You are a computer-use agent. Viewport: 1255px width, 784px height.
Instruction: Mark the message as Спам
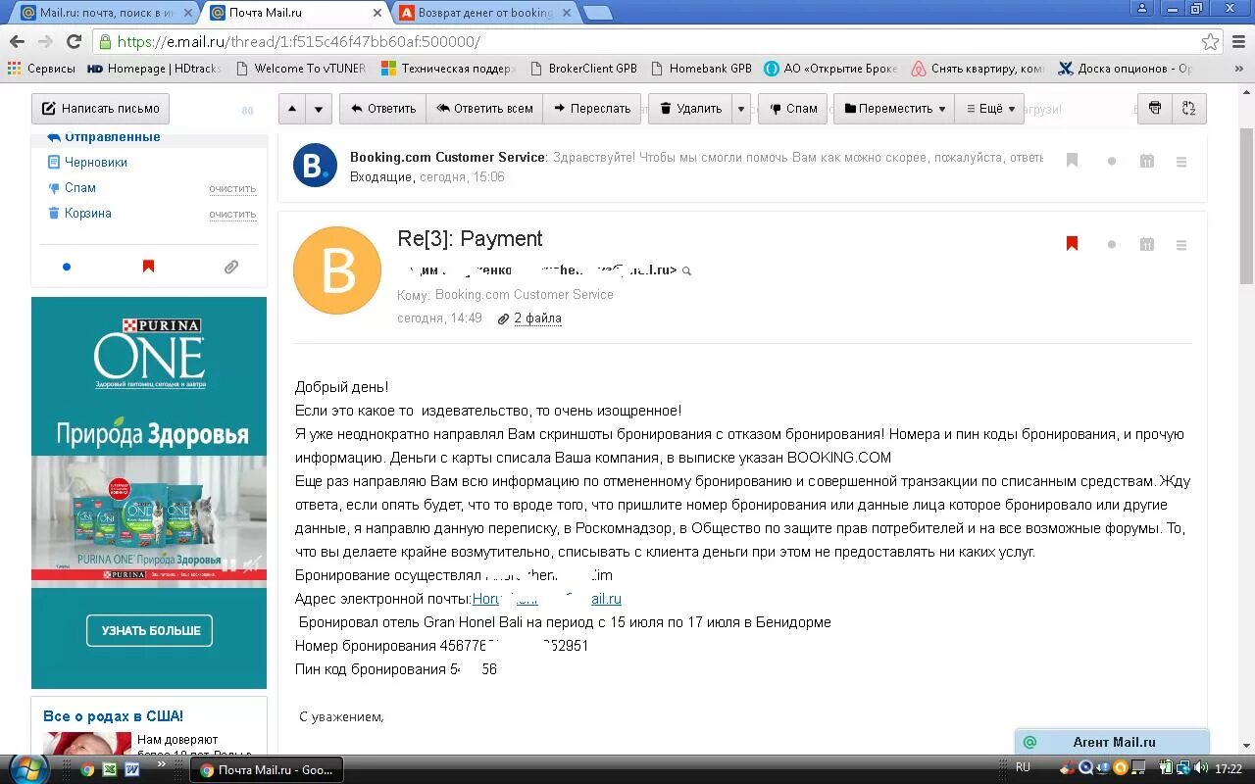793,109
